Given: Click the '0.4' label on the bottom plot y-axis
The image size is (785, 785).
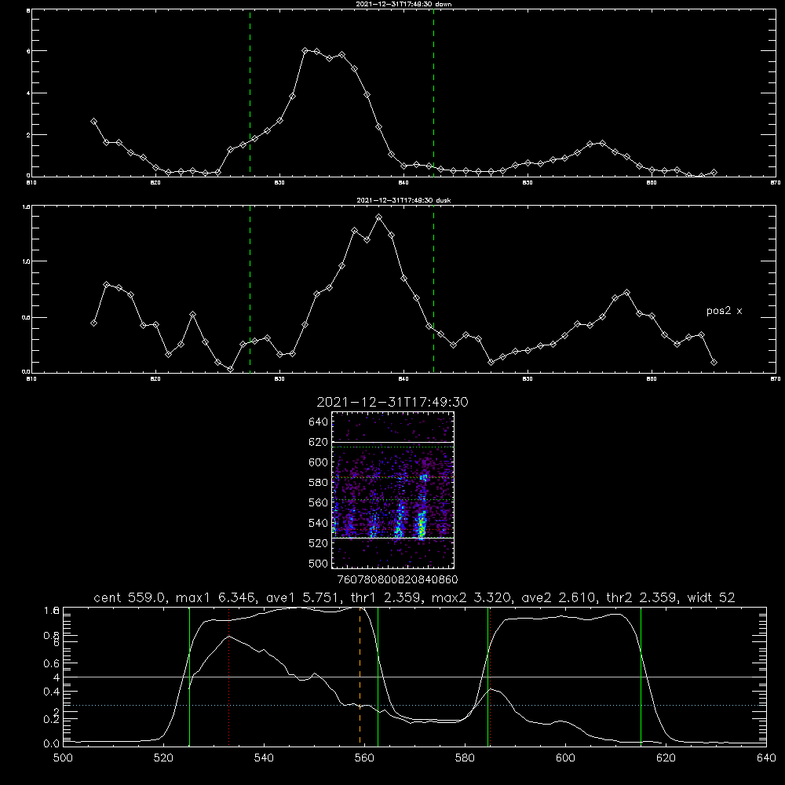Looking at the screenshot, I should coord(52,692).
